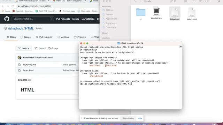The height and width of the screenshot is (125, 223).
Task: Click modified index.html line in Terminal
Action: tap(103, 66)
